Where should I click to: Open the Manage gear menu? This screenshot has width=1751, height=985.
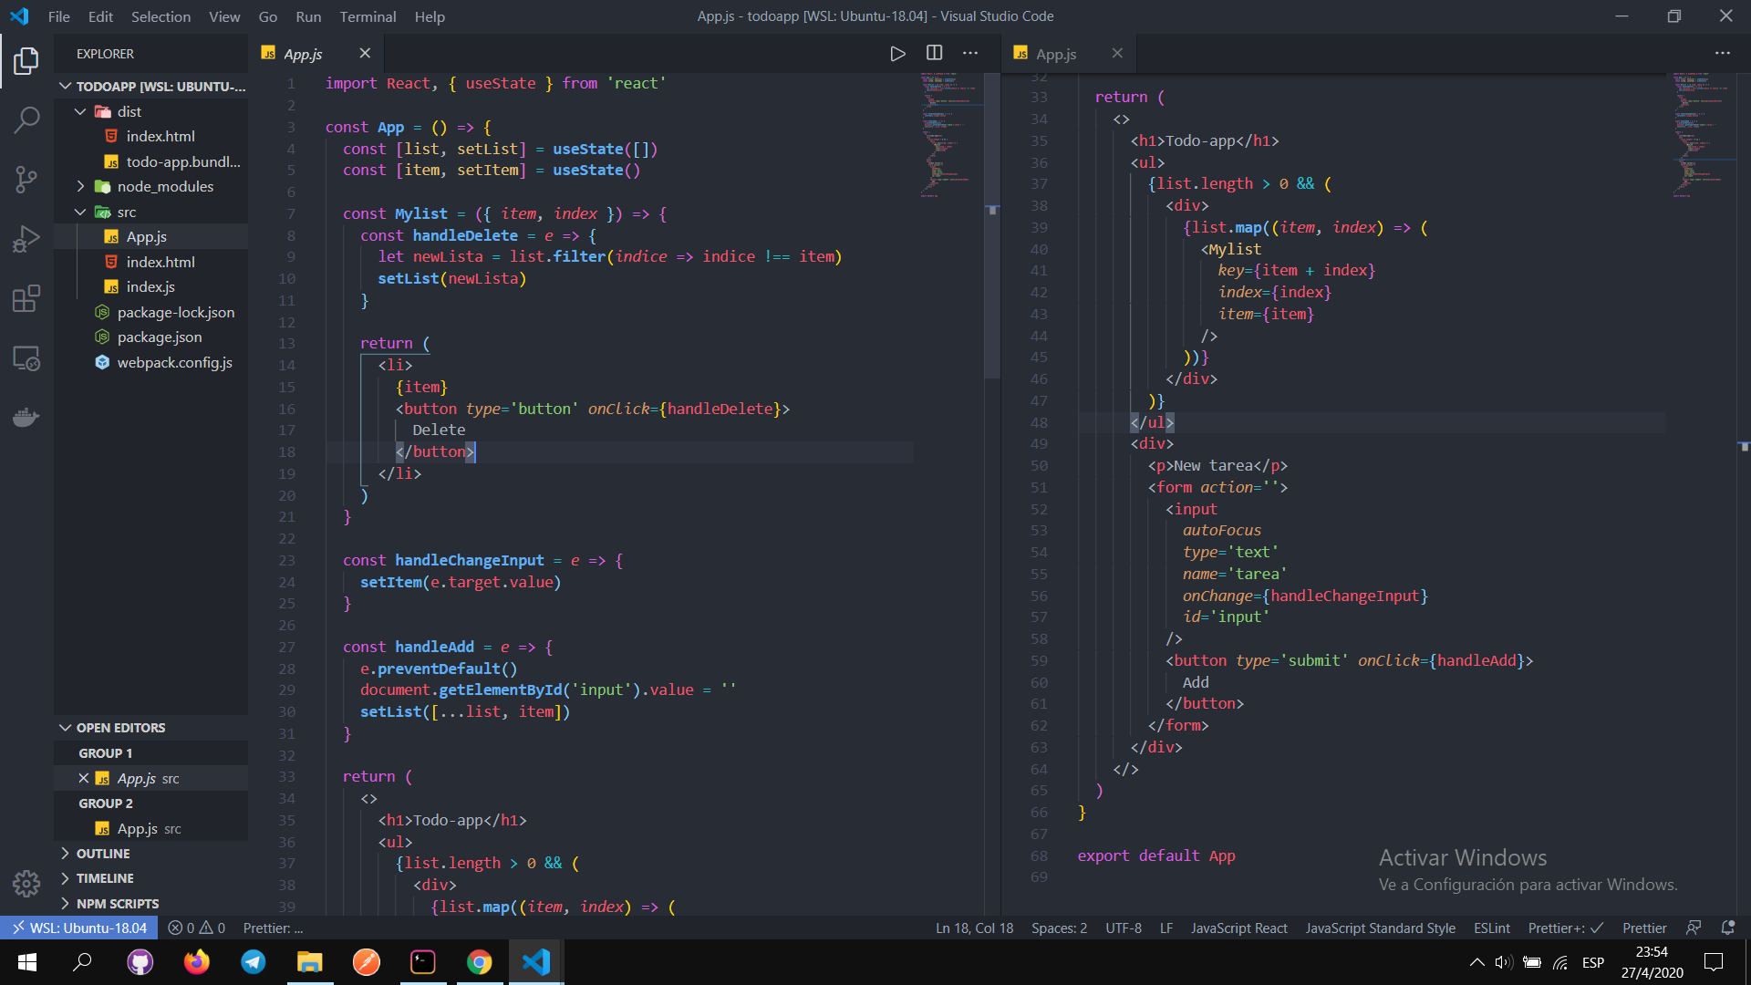26,884
